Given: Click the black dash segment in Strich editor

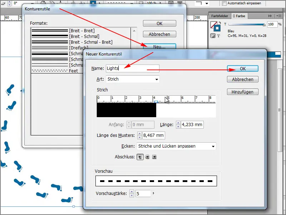Looking at the screenshot, I should click(127, 110).
